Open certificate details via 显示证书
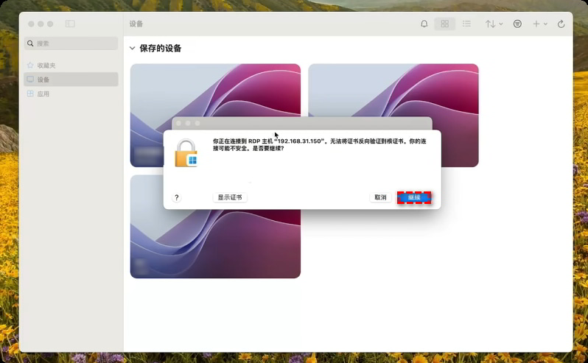The height and width of the screenshot is (363, 588). (230, 197)
